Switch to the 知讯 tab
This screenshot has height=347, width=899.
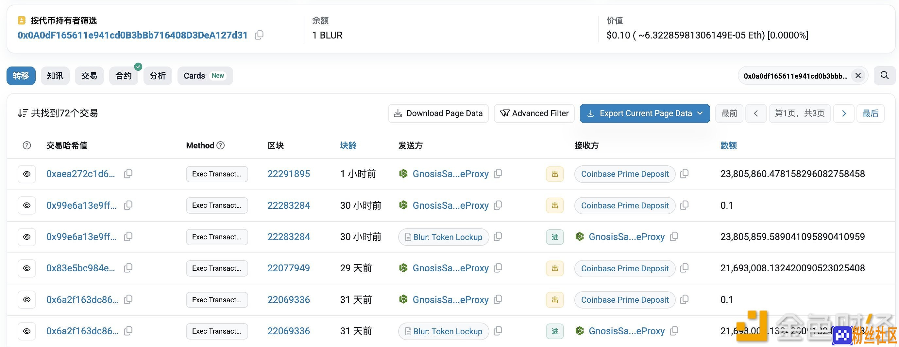click(55, 76)
